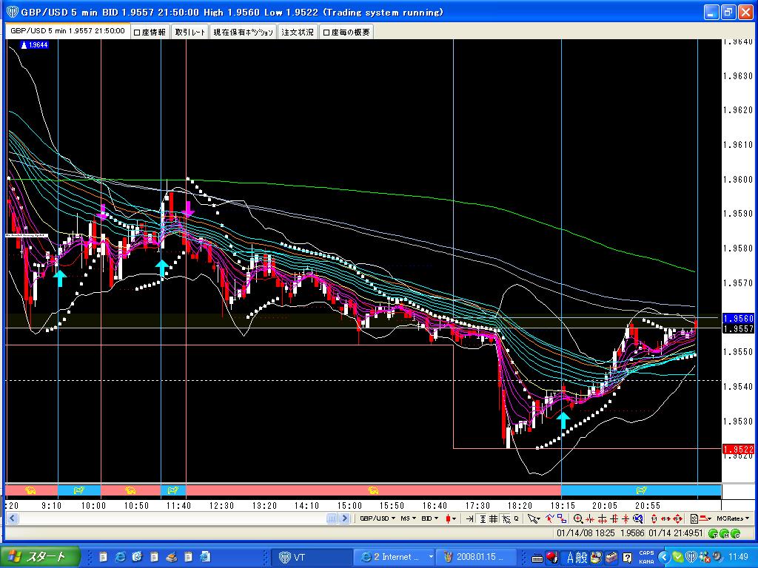Image resolution: width=758 pixels, height=568 pixels.
Task: Click the blue-red linked objects icon
Action: pos(562,518)
